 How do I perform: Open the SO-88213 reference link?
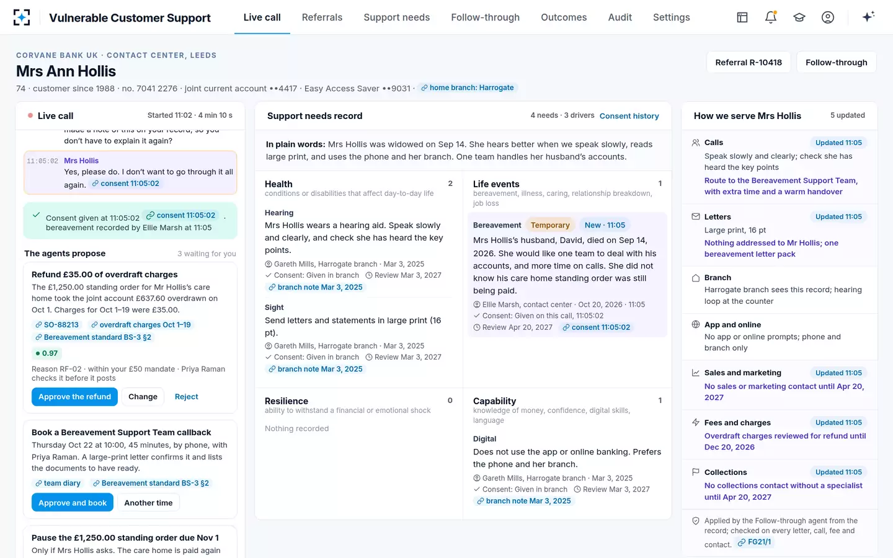pos(57,325)
